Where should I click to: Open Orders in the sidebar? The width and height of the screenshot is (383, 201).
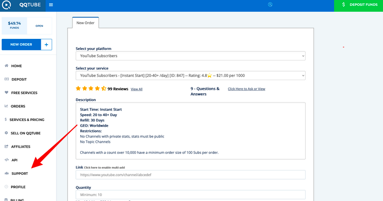pos(18,106)
